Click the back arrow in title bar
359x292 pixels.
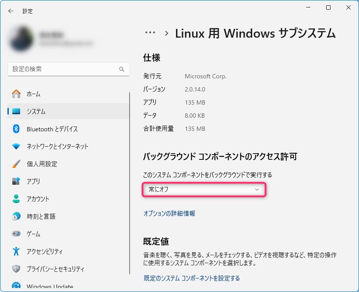point(11,11)
